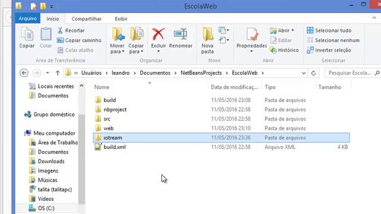Viewport: 381px width, 214px height.
Task: Select the xstream folder
Action: point(221,137)
